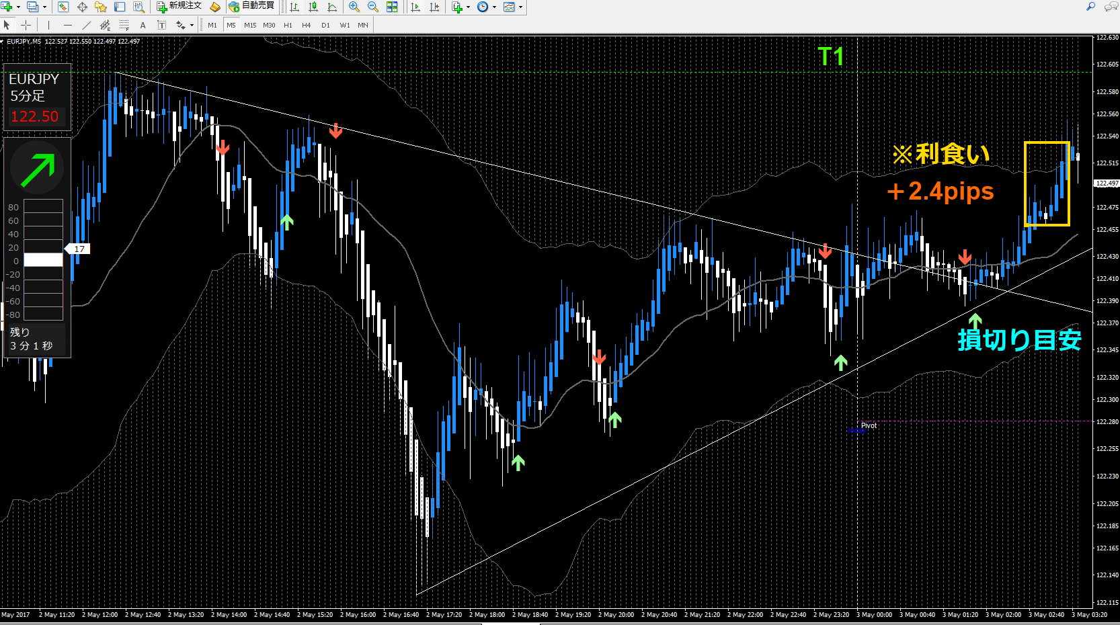Expand the new chart dropdown arrow
Screen dimensions: 1120x625
point(18,7)
